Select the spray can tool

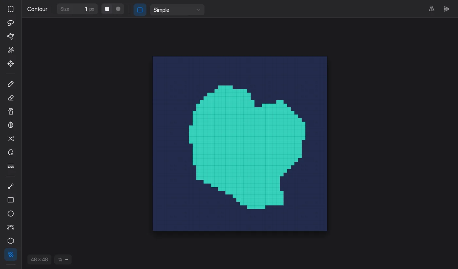tap(11, 111)
